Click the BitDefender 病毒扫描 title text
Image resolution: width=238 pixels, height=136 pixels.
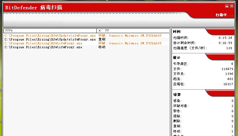(x=34, y=8)
